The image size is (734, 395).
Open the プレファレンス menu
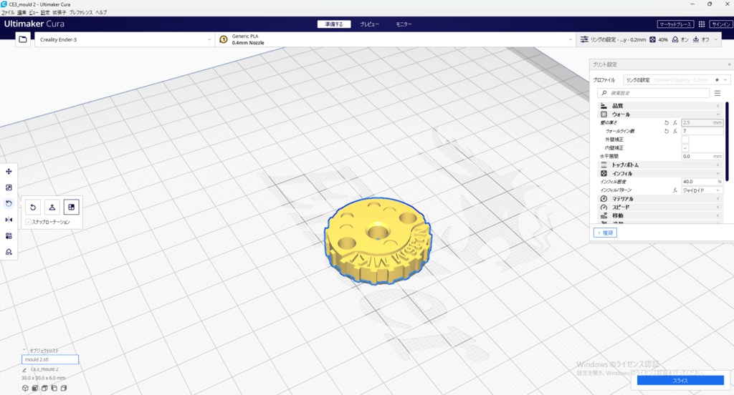point(81,13)
